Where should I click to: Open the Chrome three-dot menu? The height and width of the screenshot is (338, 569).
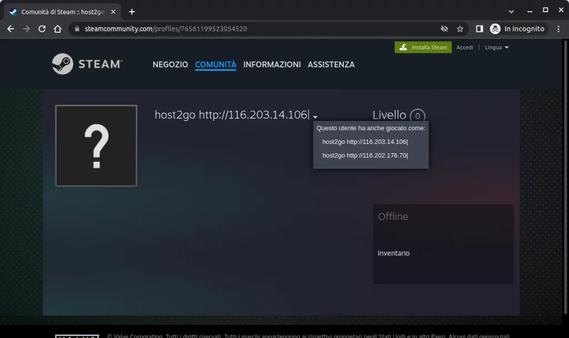coord(558,29)
